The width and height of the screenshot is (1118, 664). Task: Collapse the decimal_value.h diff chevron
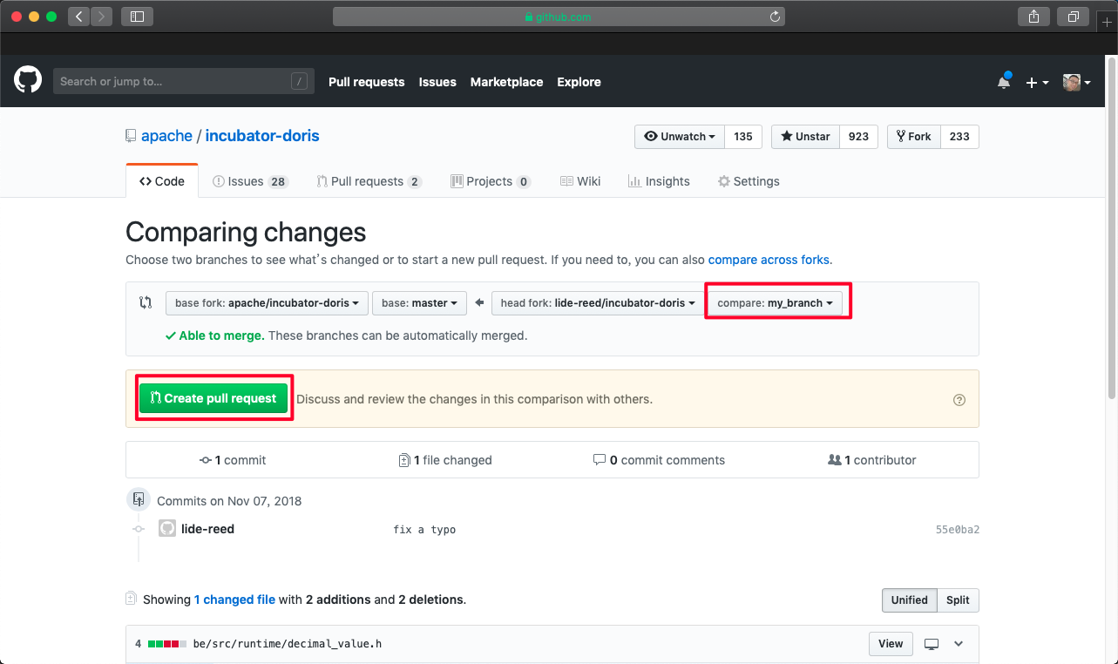[959, 644]
